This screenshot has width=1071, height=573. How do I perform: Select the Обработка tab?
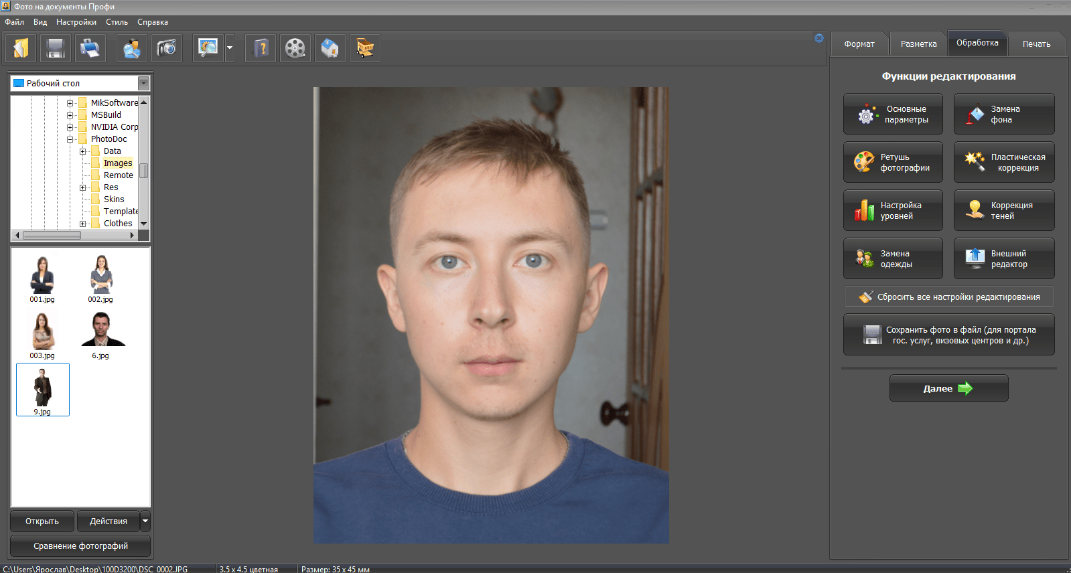[977, 43]
